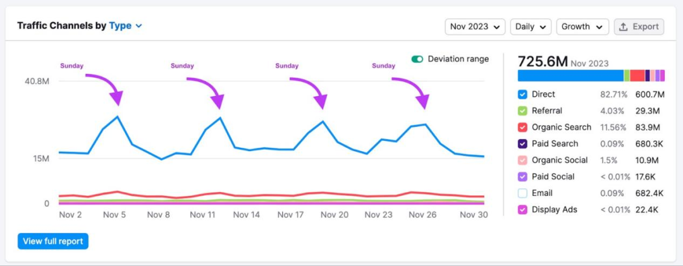
Task: Uncheck the Referral channel checkbox
Action: click(x=522, y=111)
